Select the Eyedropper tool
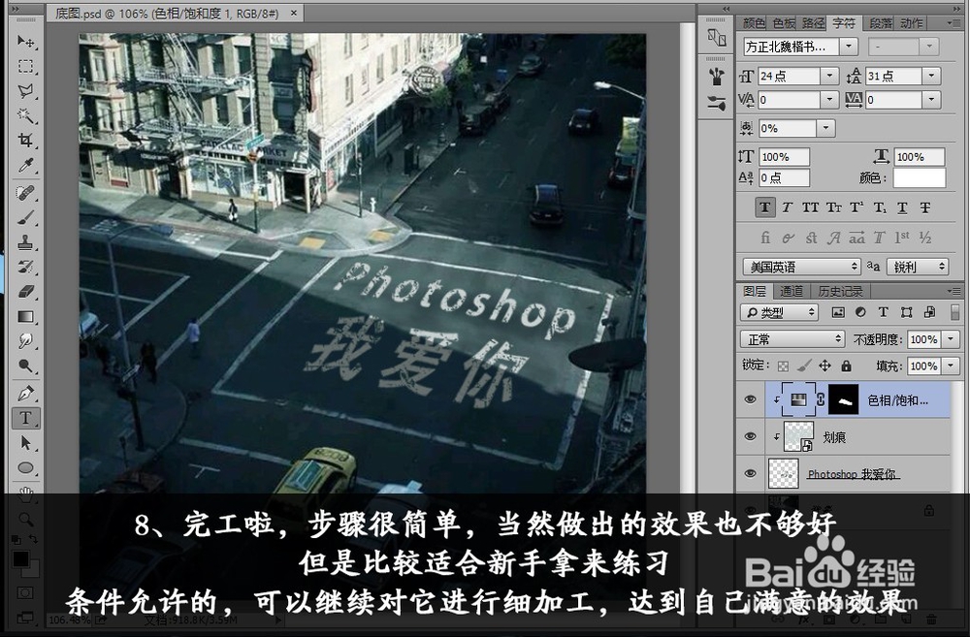The image size is (970, 637). (x=25, y=165)
